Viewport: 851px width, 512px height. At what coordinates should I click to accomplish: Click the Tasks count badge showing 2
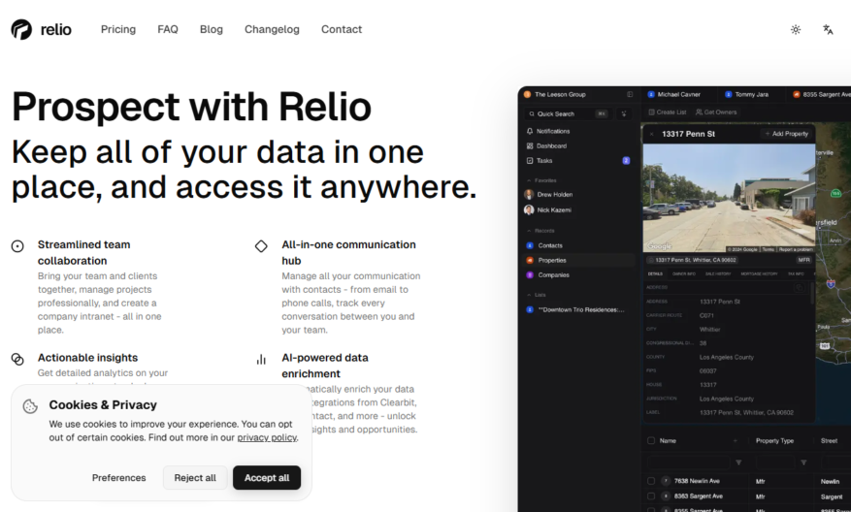point(626,161)
